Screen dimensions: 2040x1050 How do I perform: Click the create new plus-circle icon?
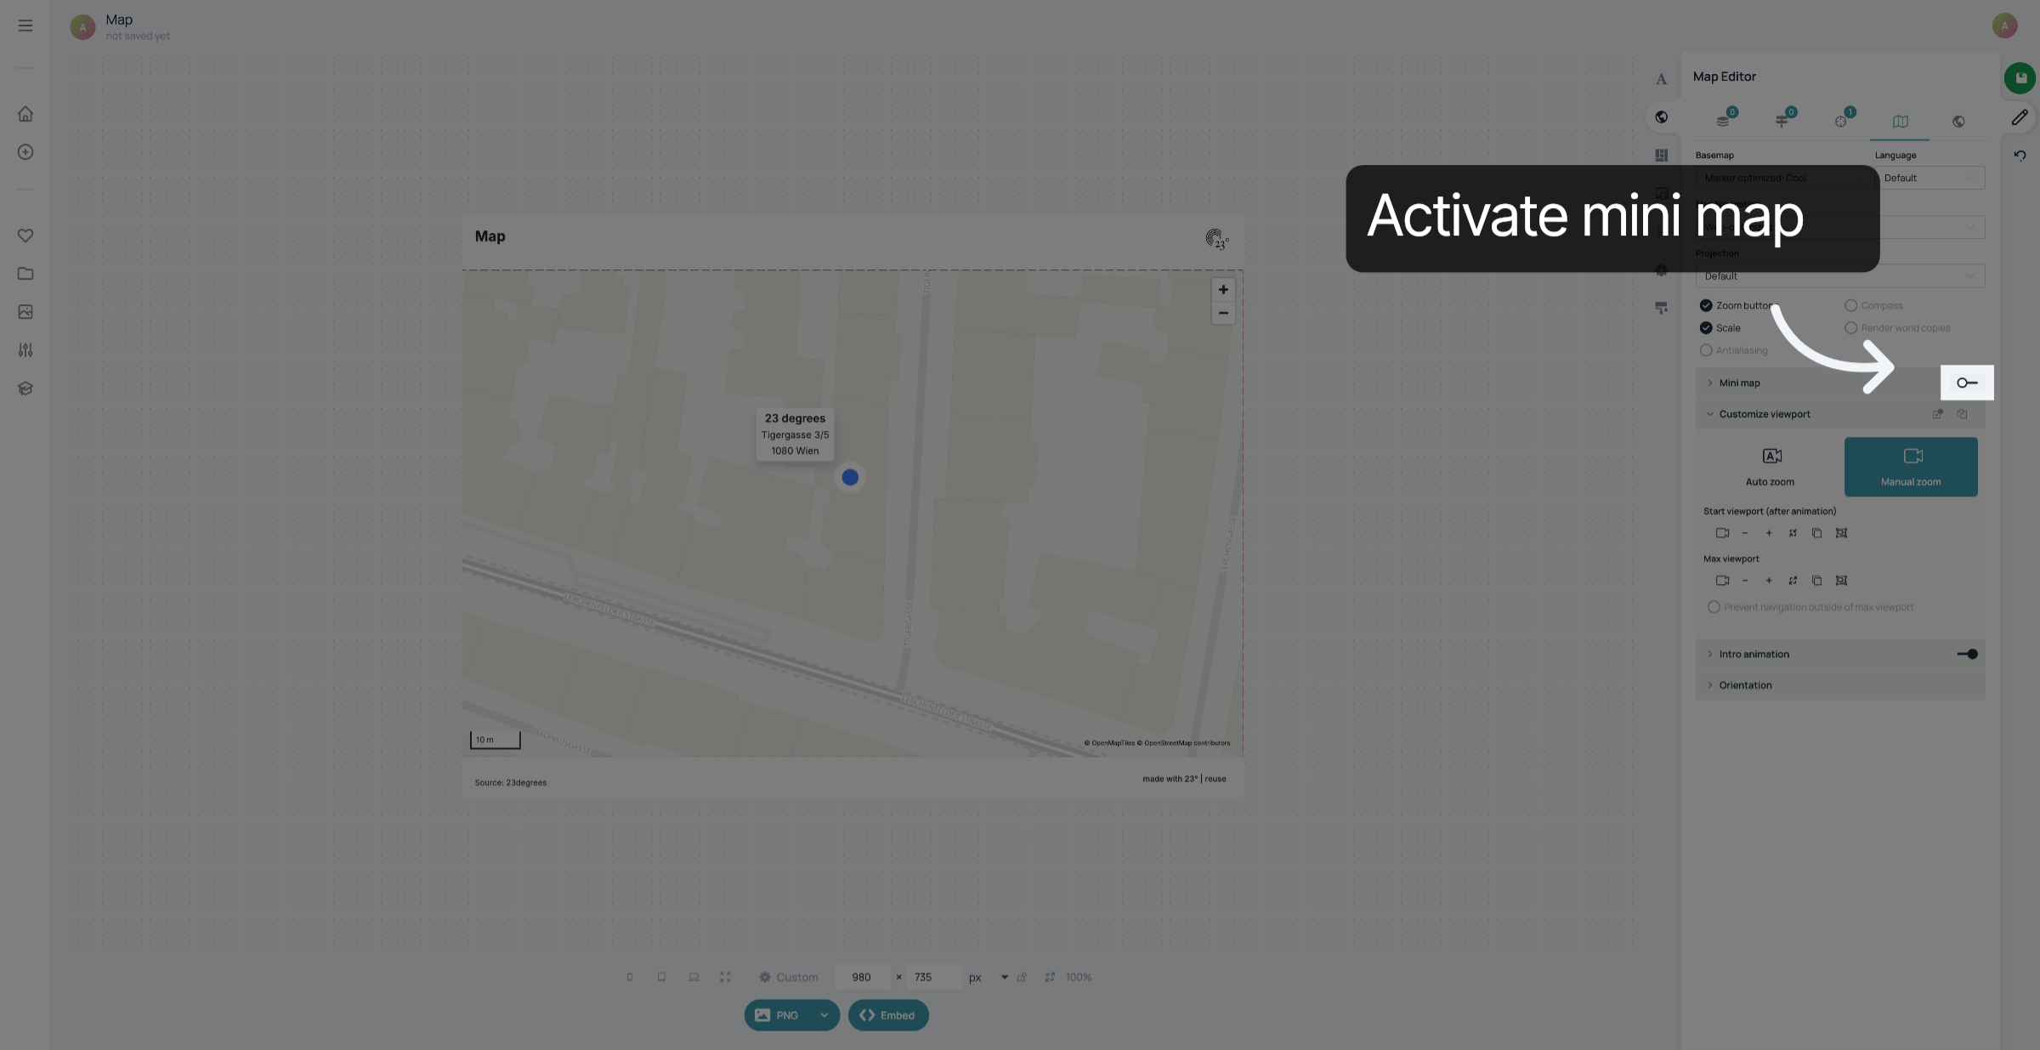click(25, 152)
